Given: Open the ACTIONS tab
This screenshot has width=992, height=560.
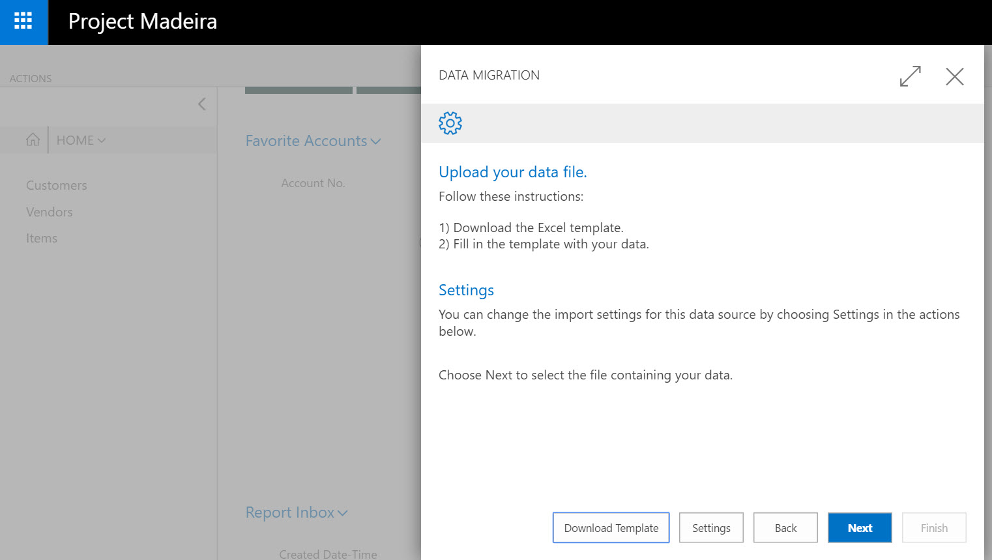Looking at the screenshot, I should 31,78.
